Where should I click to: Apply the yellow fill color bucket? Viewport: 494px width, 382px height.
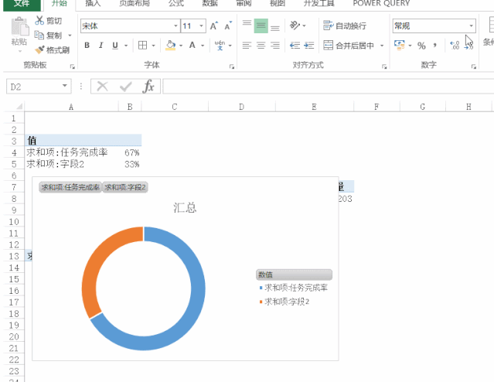pos(170,46)
